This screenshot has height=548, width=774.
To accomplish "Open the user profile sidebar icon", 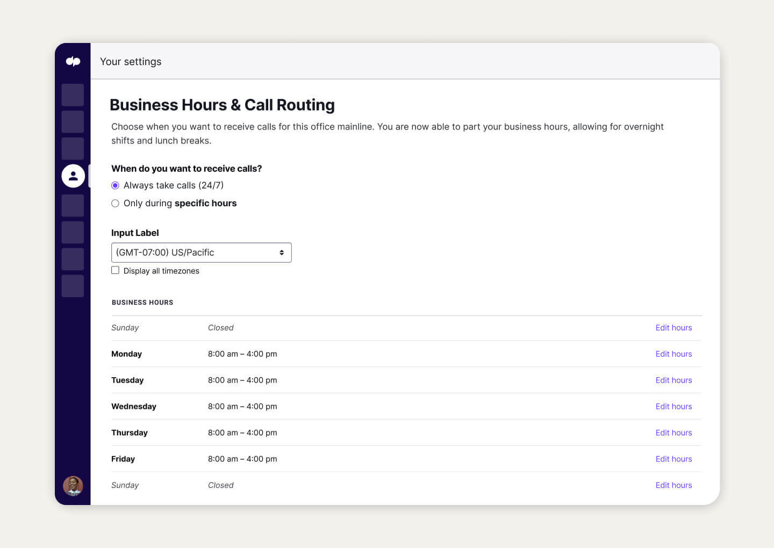I will pyautogui.click(x=73, y=176).
